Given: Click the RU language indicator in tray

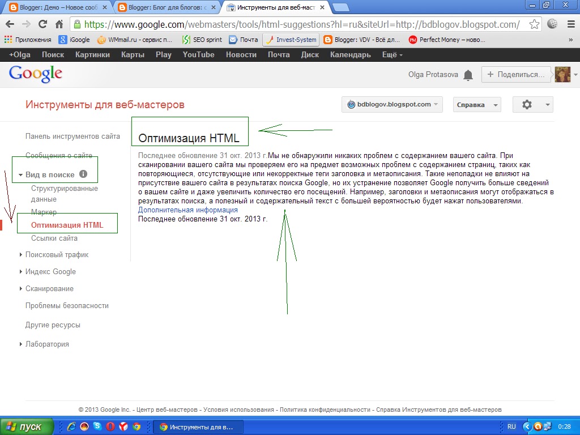Looking at the screenshot, I should (x=511, y=427).
